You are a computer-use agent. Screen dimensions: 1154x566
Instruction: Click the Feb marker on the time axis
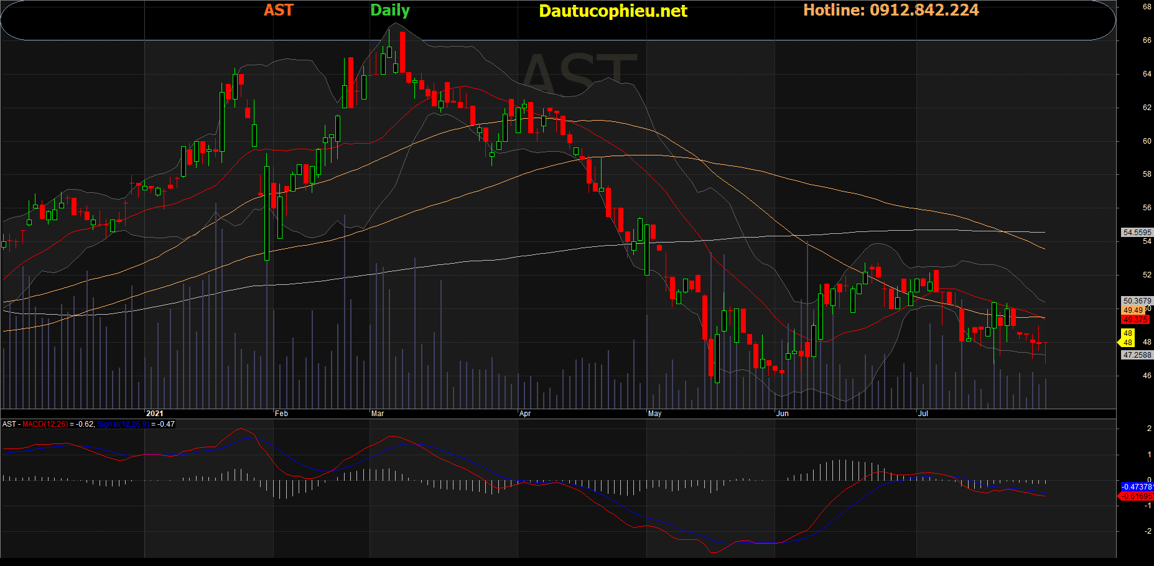282,414
